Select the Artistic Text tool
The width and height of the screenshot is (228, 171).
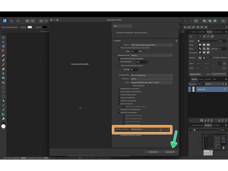click(x=3, y=105)
